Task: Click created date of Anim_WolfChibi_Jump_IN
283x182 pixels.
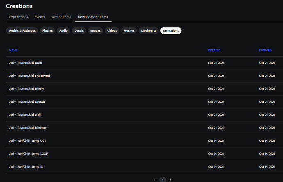Action: tap(216, 167)
